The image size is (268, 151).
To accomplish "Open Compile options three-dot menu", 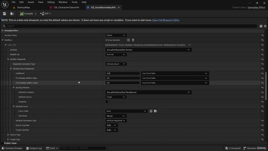I will tap(36, 13).
